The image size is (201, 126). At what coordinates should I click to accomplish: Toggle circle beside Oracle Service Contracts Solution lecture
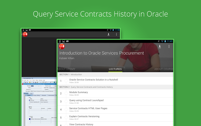[x=66, y=81]
